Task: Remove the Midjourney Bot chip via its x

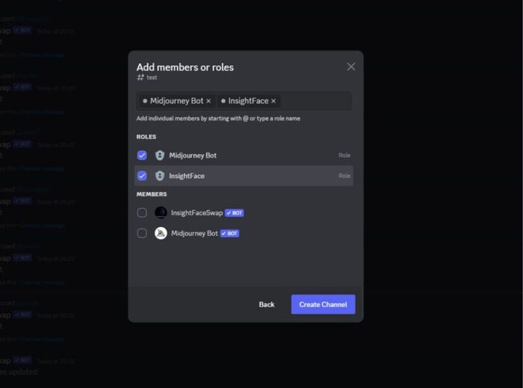Action: (x=208, y=101)
